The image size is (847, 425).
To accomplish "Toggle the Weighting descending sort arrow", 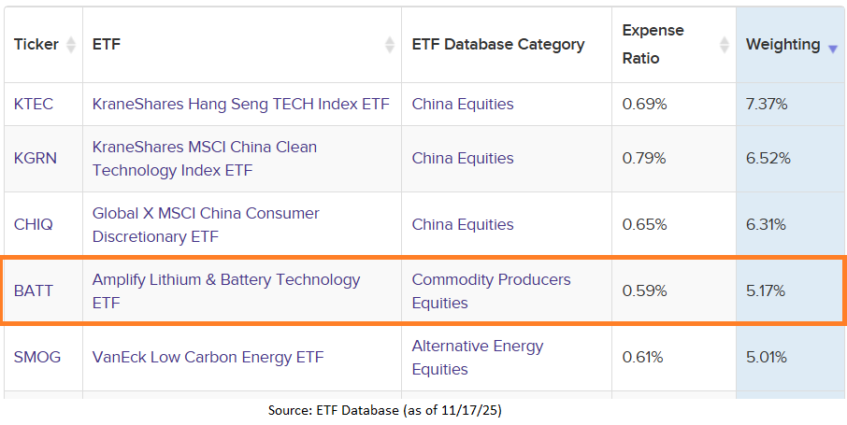I will click(x=833, y=47).
